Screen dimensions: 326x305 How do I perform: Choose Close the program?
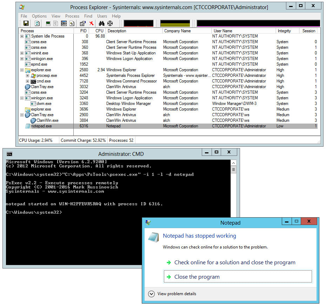click(238, 277)
